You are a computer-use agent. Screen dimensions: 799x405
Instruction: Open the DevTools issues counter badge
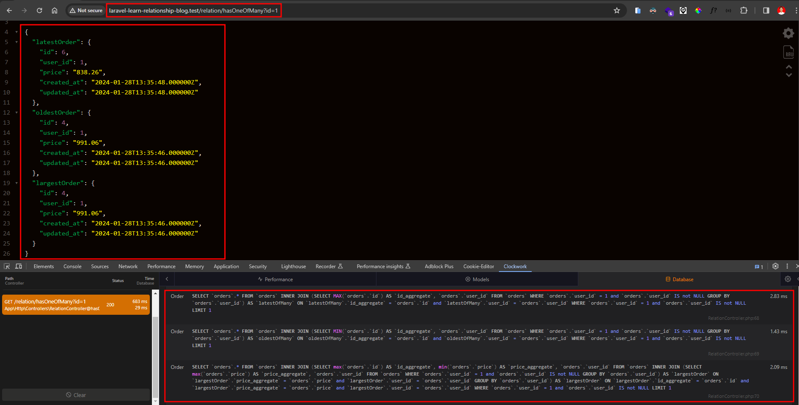pos(759,267)
